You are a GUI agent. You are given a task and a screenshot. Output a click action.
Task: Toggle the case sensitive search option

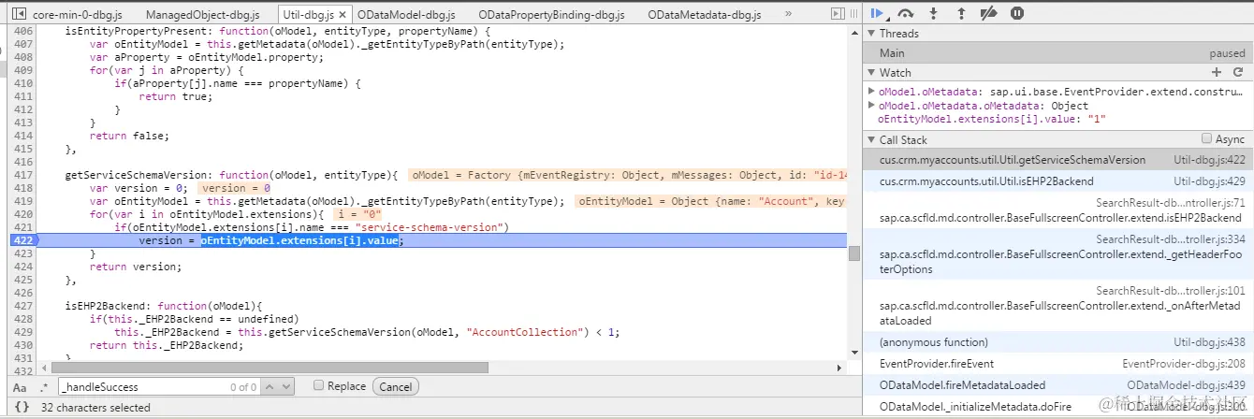20,387
